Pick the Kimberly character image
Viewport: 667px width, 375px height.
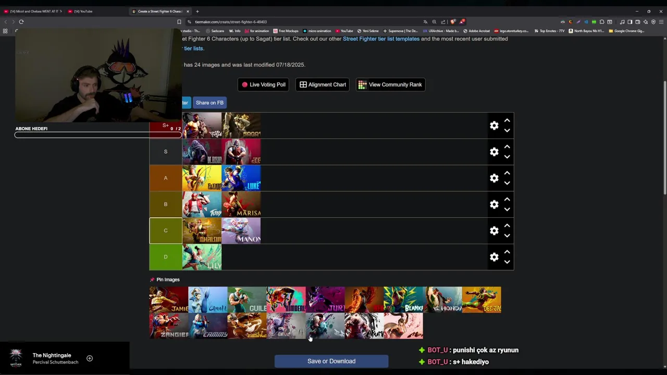click(286, 299)
